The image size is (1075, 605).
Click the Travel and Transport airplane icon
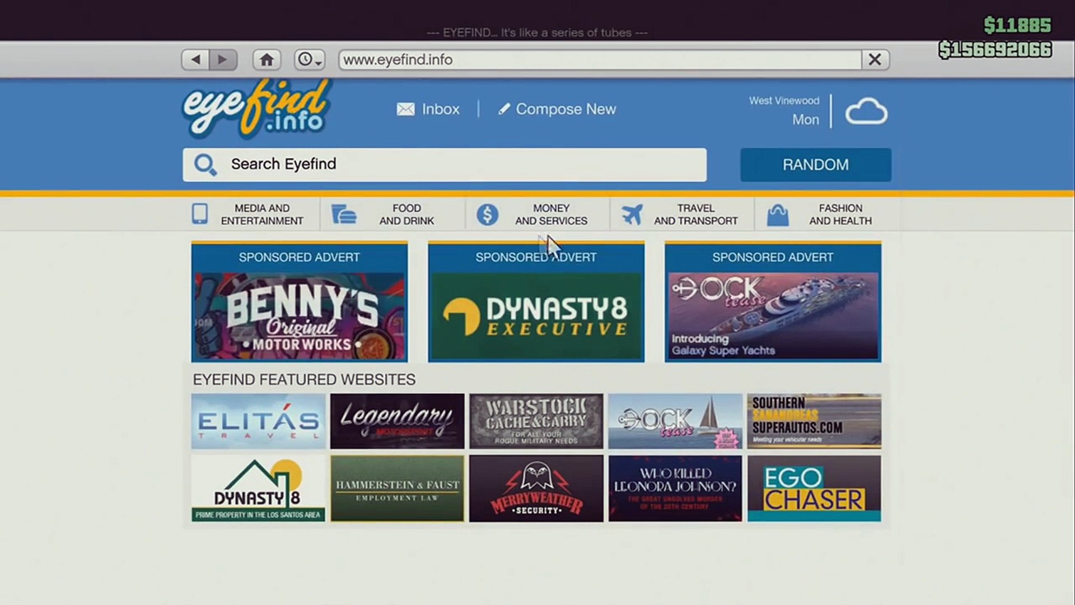pyautogui.click(x=632, y=215)
